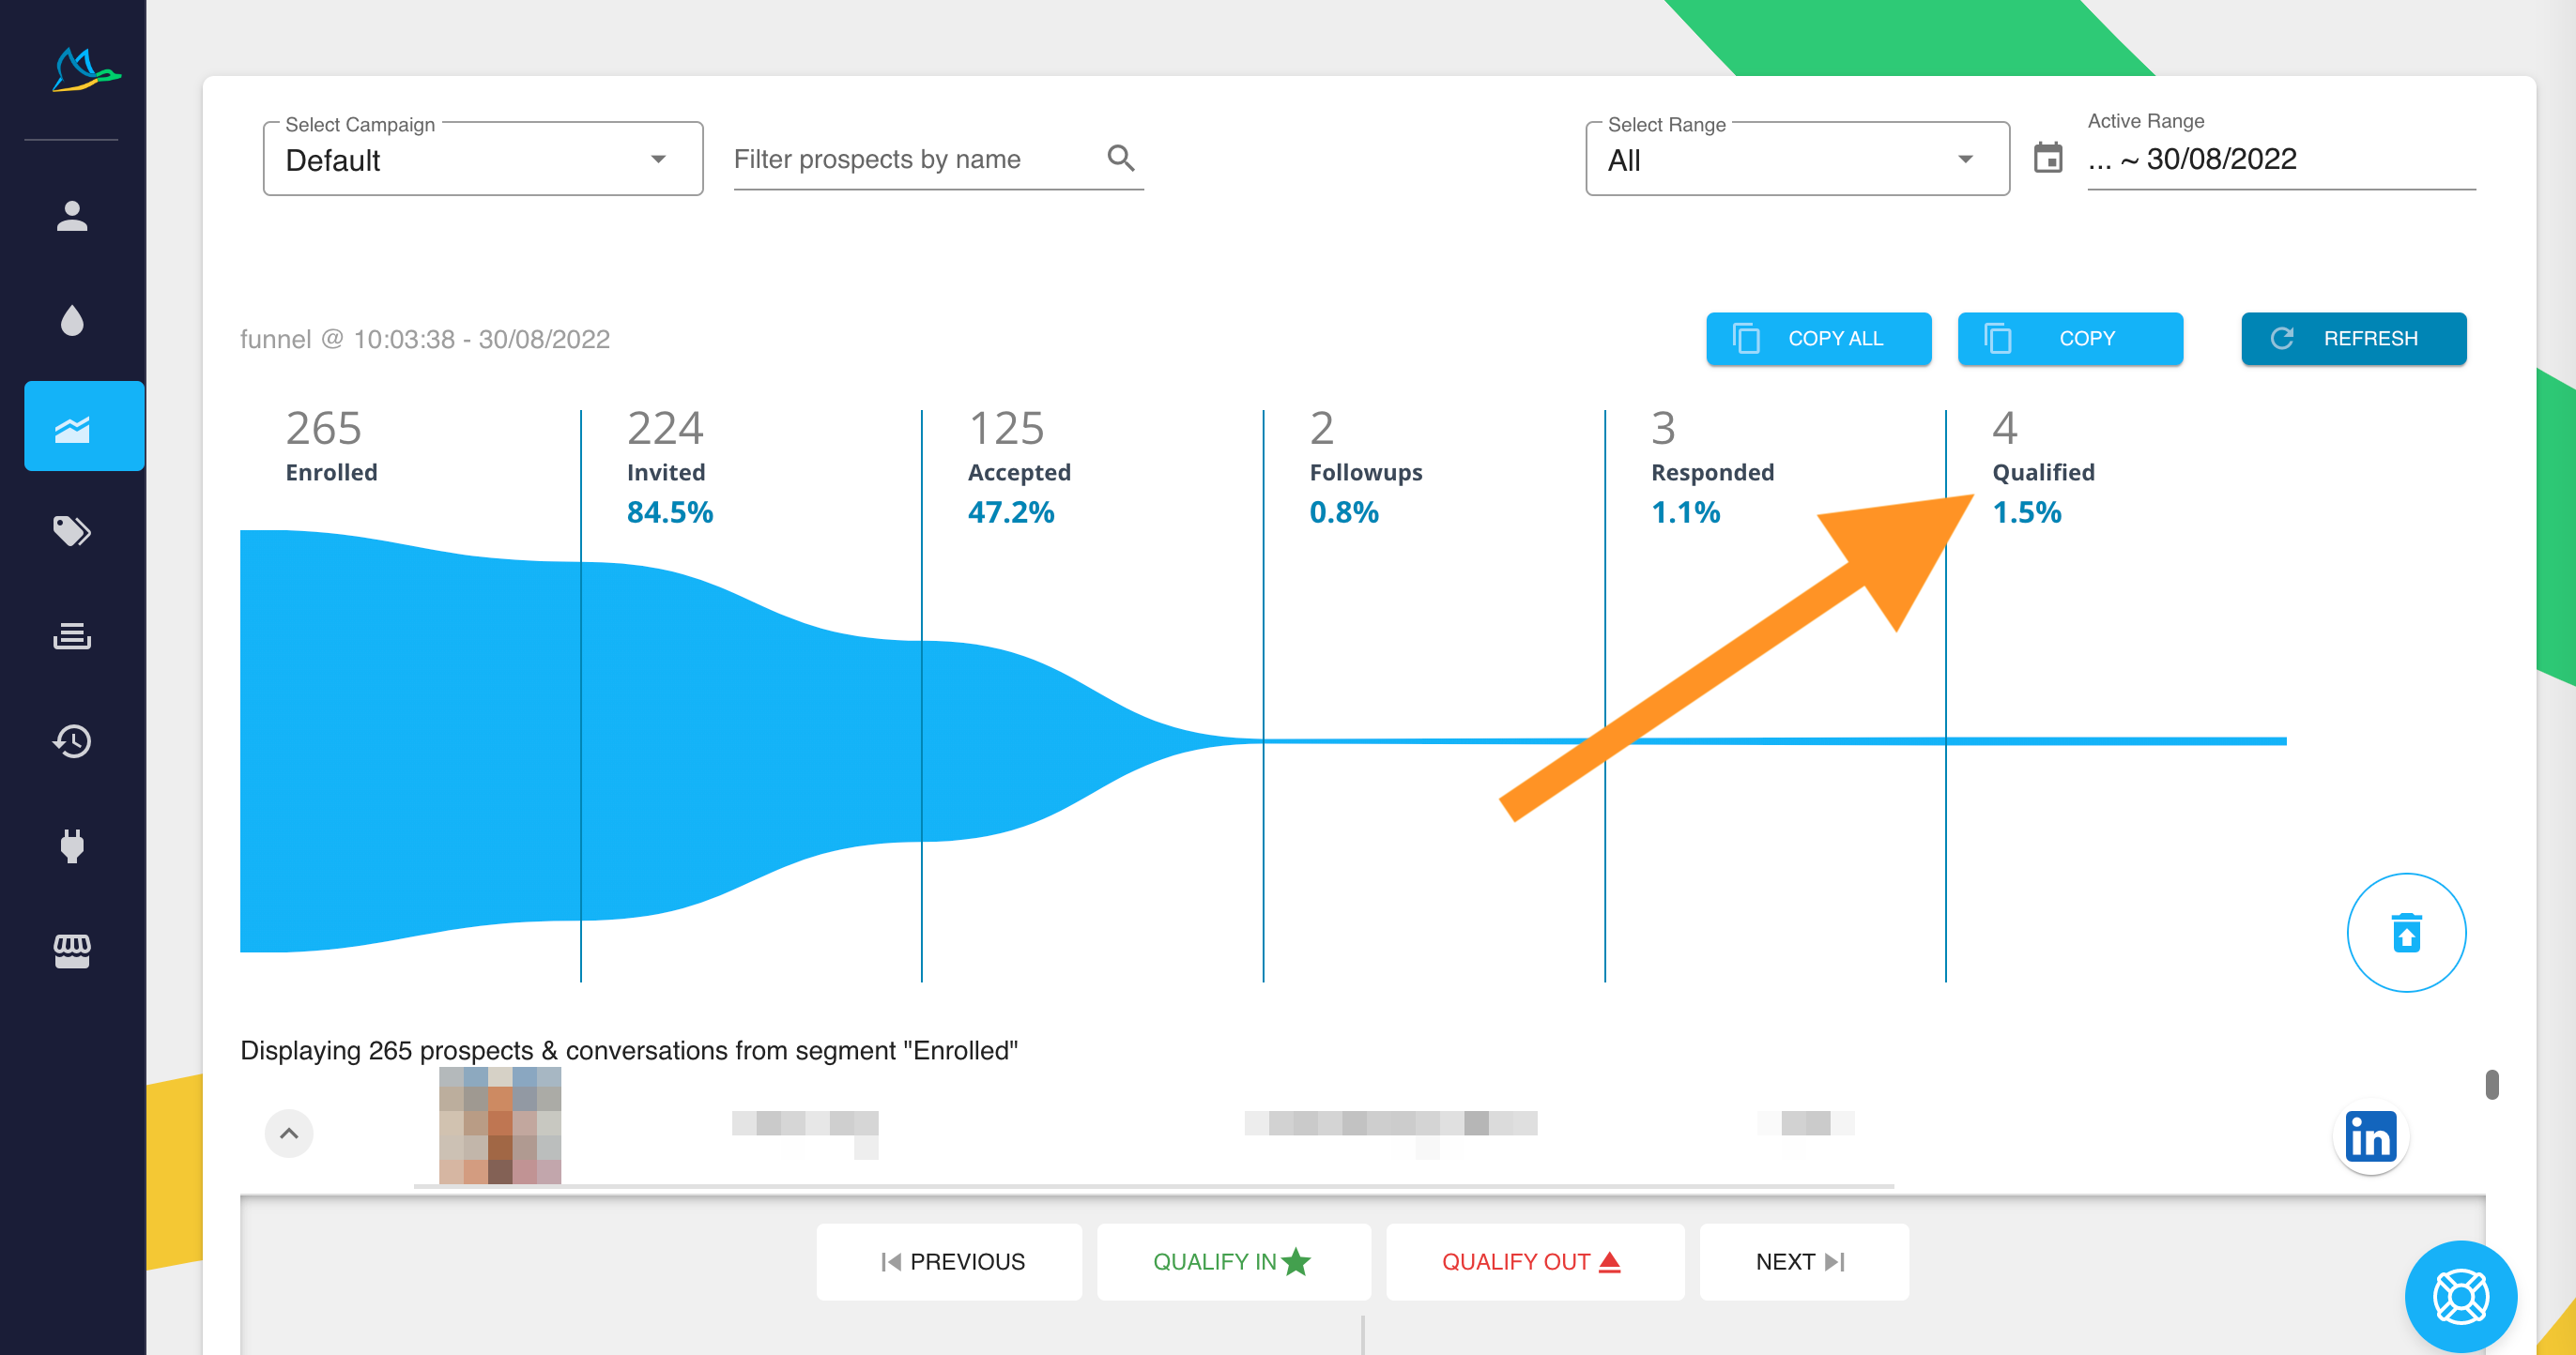Click the plug integrations sidebar icon
Viewport: 2576px width, 1355px height.
[x=72, y=846]
